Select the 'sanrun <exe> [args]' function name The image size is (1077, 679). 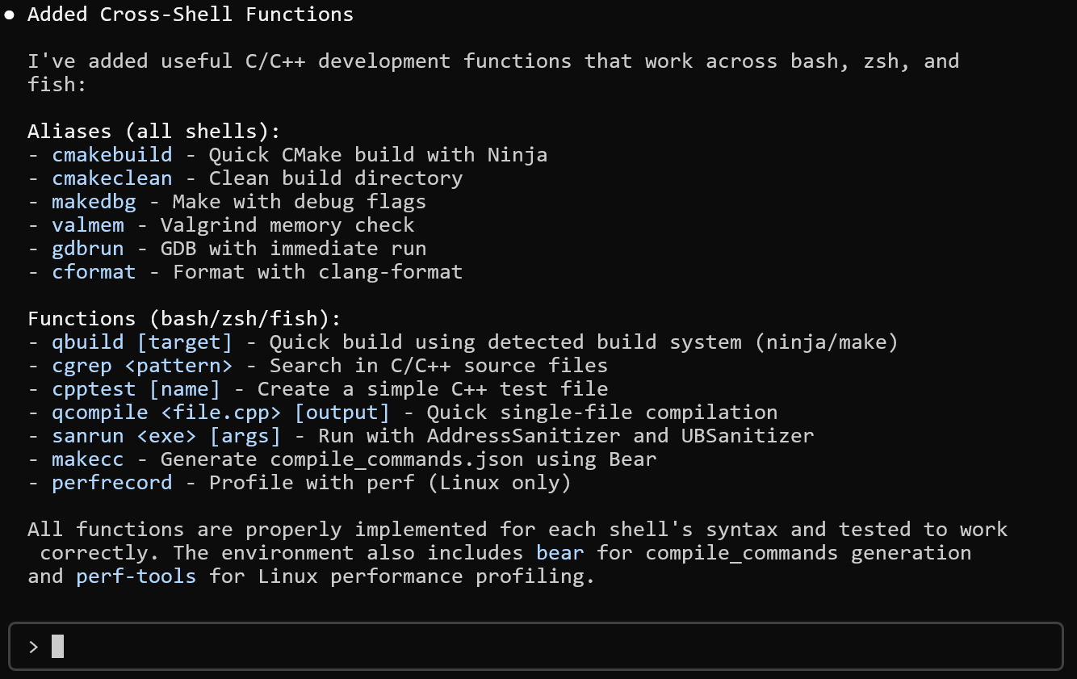166,436
